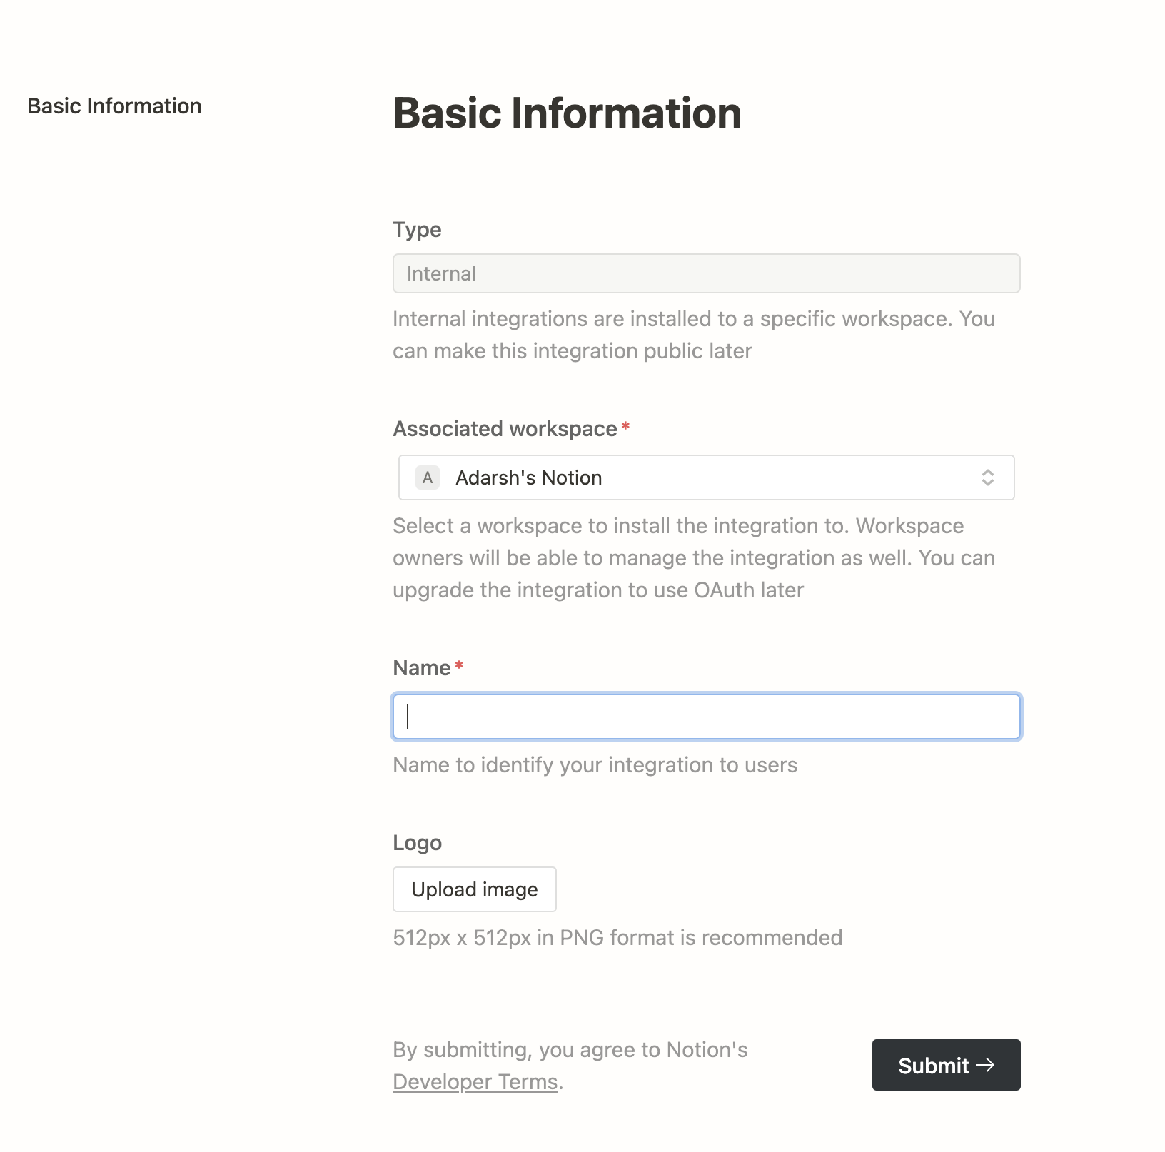
Task: Click "Name to identify your integration" hint
Action: pyautogui.click(x=595, y=765)
